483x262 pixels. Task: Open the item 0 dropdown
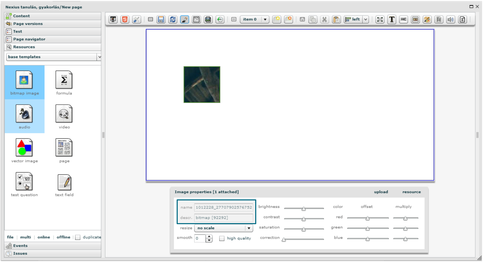coord(265,19)
